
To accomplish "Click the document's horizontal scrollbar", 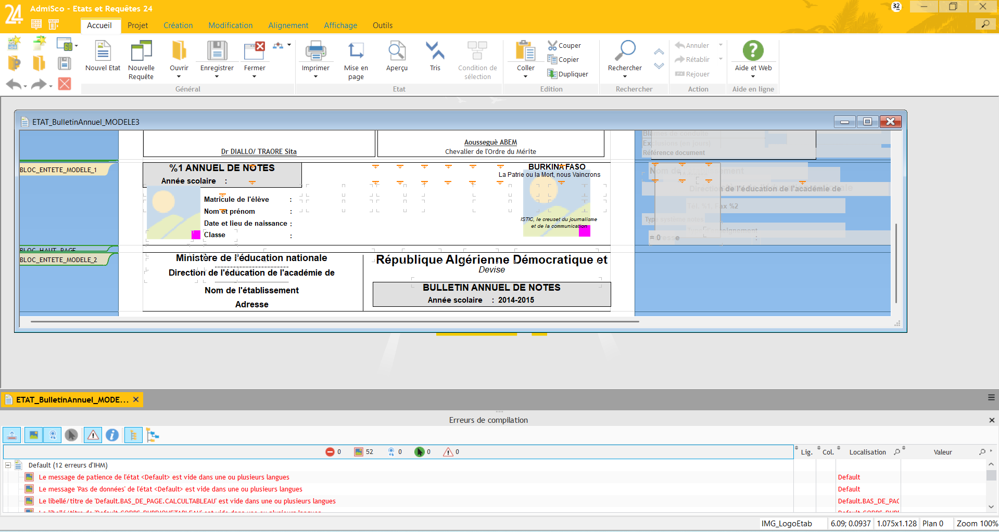I will [x=334, y=322].
